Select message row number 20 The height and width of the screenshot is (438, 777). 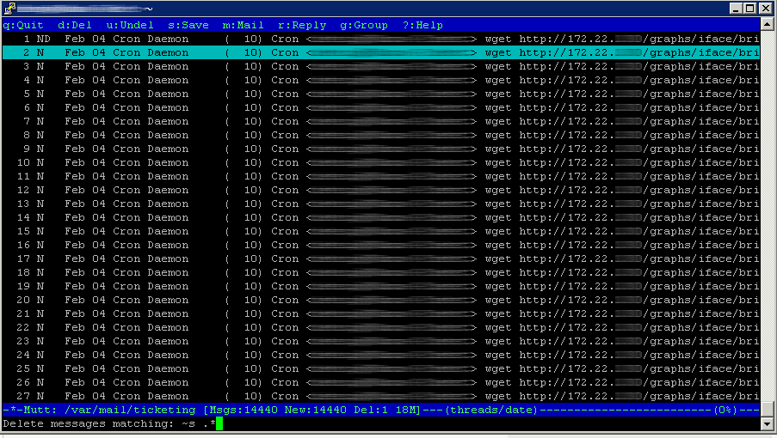pos(380,300)
